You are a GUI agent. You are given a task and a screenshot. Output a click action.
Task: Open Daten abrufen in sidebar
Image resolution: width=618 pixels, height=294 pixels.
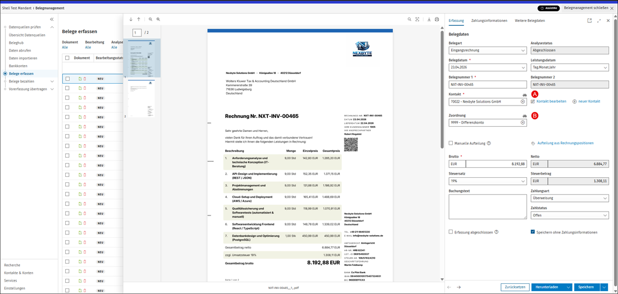(20, 50)
